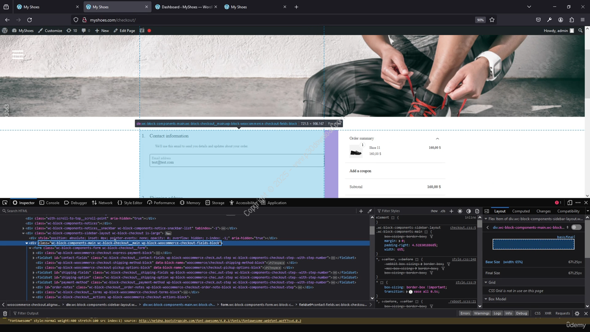Collapse the Order summary section
The width and height of the screenshot is (590, 332).
click(437, 138)
